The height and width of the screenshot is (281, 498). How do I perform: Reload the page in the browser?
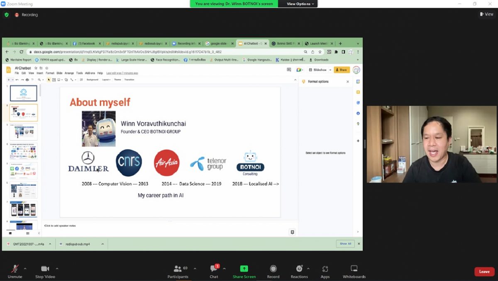tap(22, 52)
